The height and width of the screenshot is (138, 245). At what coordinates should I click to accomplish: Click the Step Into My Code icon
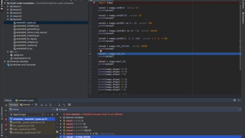pos(50,105)
